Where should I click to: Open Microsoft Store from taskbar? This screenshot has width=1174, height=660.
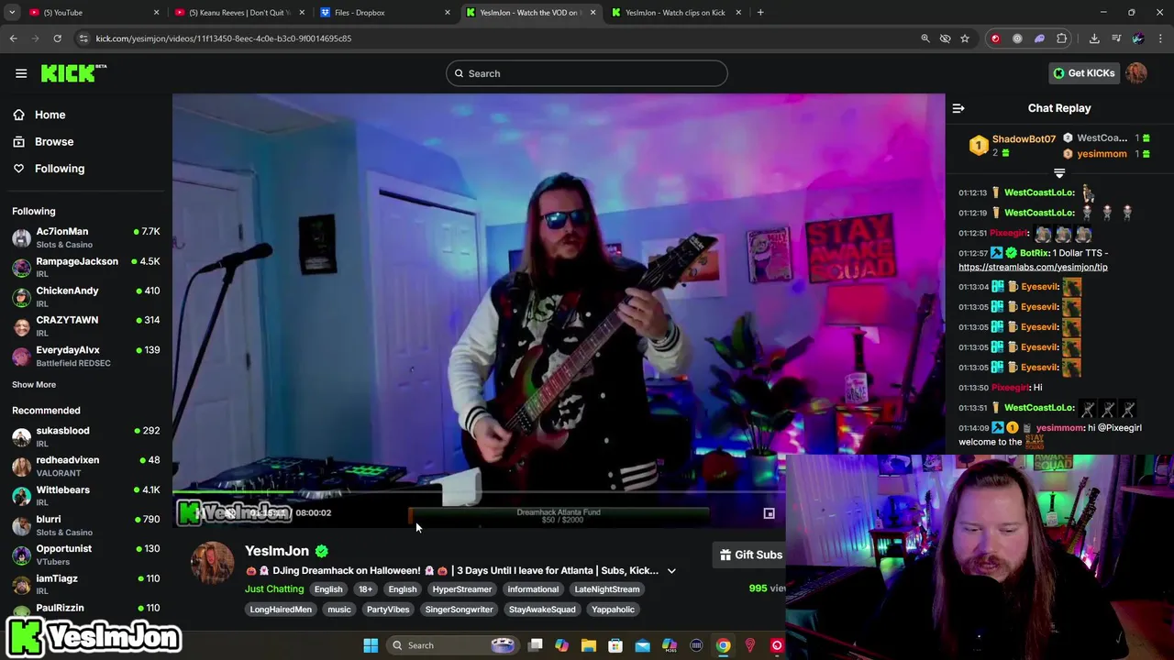point(615,645)
